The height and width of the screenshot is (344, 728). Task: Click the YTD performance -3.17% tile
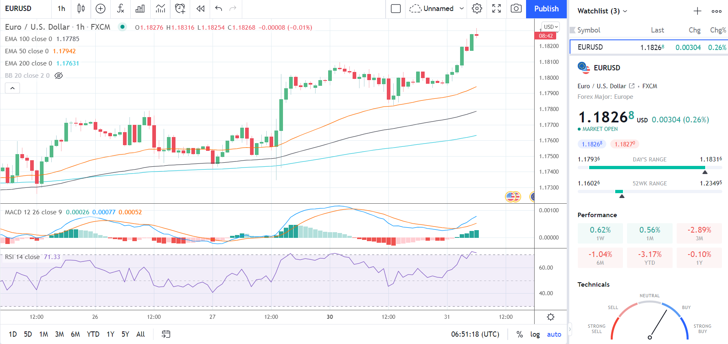pyautogui.click(x=650, y=258)
